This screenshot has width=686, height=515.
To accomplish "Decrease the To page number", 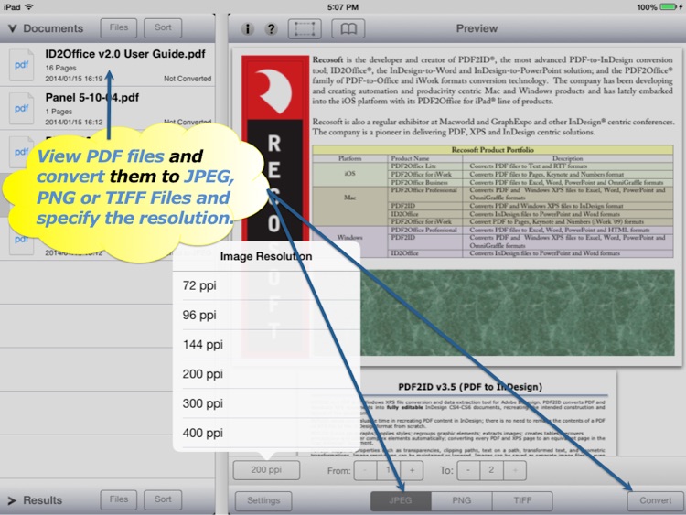I will (468, 470).
